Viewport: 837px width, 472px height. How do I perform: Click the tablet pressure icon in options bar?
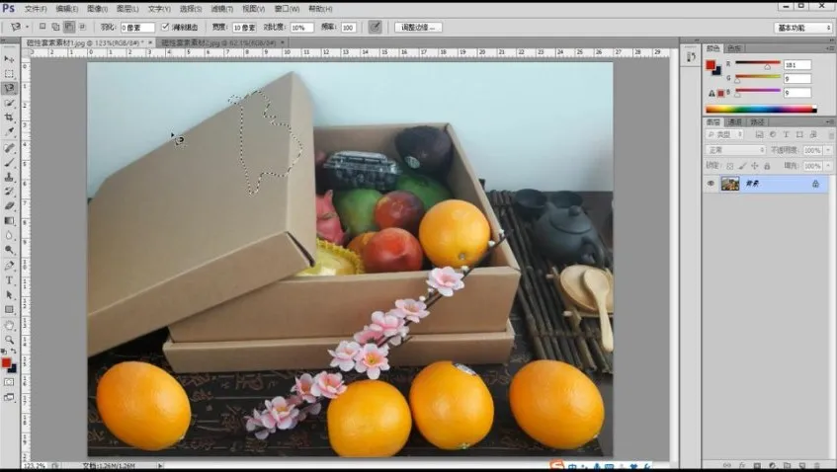pos(376,27)
